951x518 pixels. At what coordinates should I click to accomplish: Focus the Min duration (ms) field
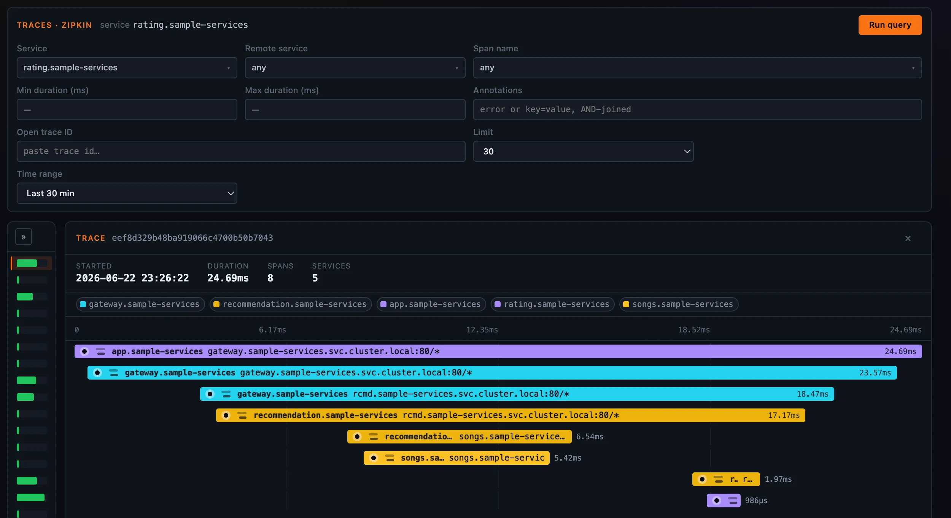127,110
